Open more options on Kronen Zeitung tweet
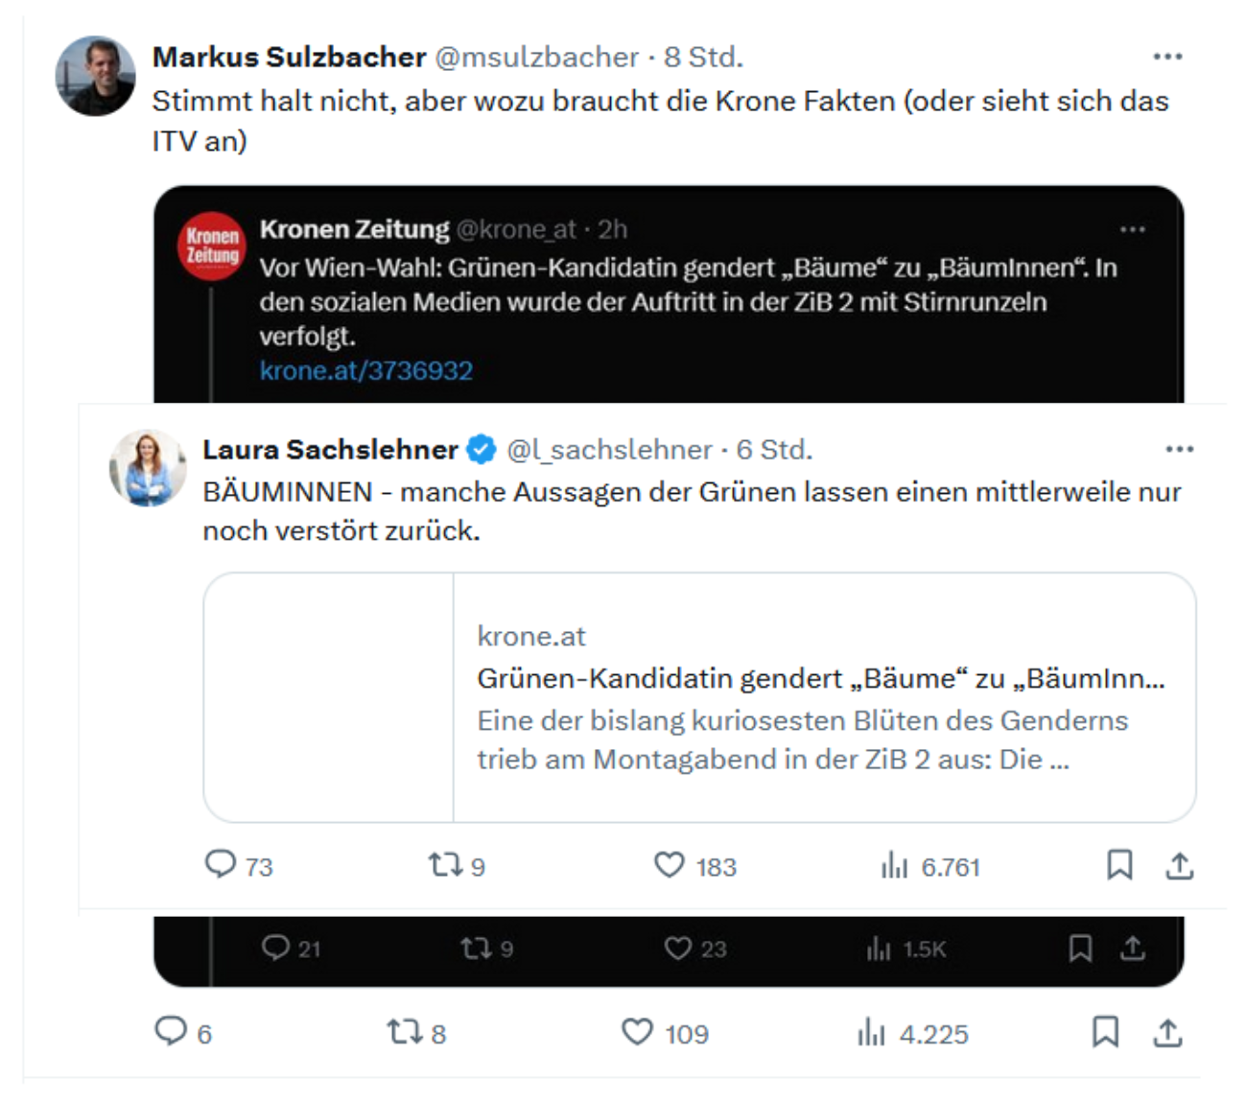This screenshot has width=1247, height=1101. point(1133,229)
